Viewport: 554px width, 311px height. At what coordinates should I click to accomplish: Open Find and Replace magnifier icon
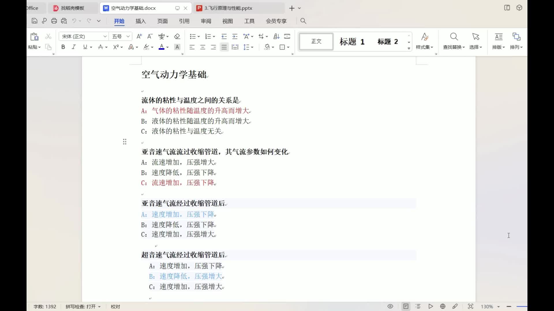454,37
